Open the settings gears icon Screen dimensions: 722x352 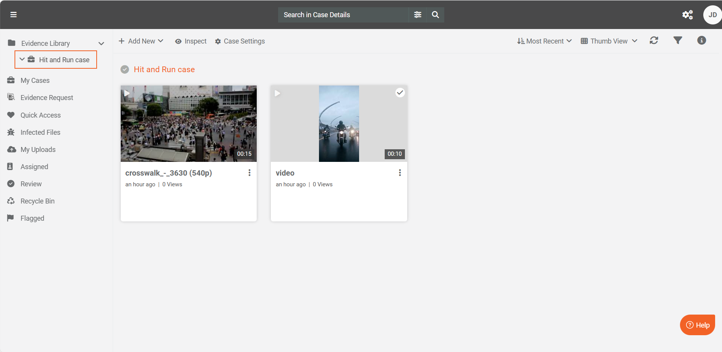point(687,15)
